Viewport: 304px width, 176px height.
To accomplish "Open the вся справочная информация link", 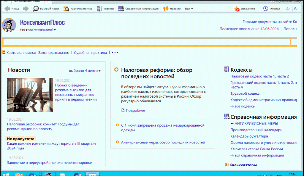I will click(259, 155).
